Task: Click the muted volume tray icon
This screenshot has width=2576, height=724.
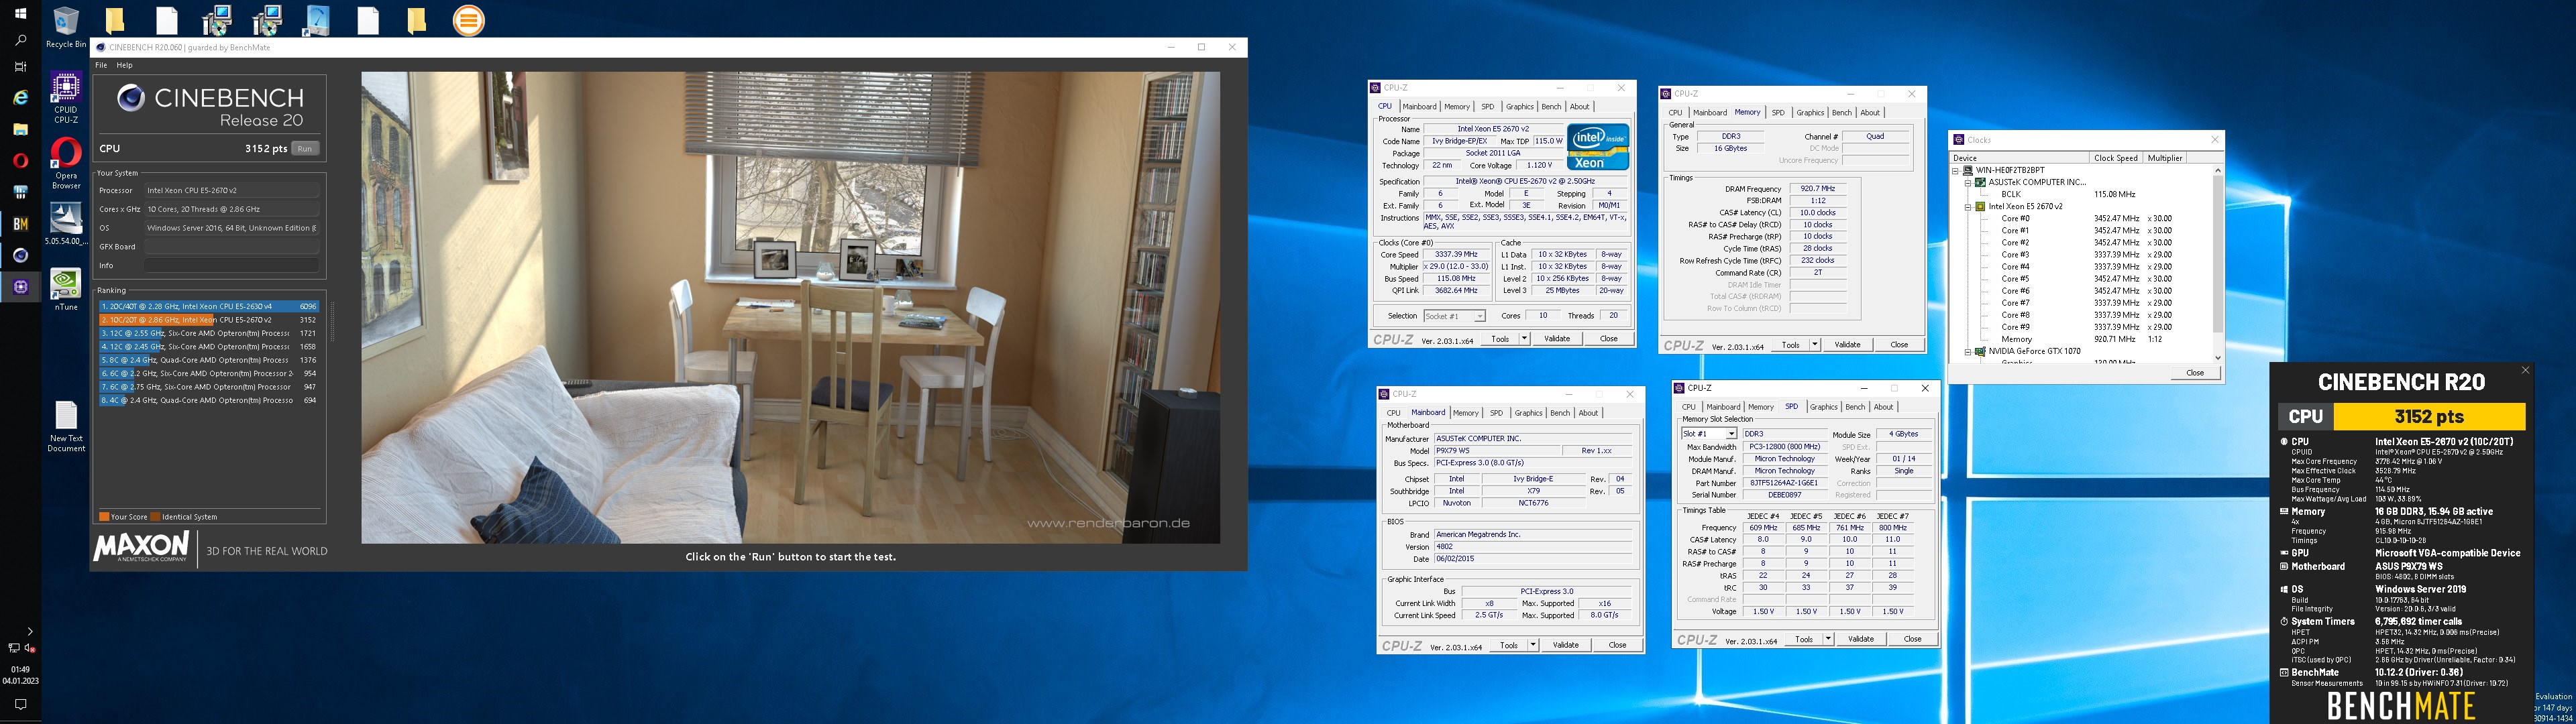Action: pos(29,648)
